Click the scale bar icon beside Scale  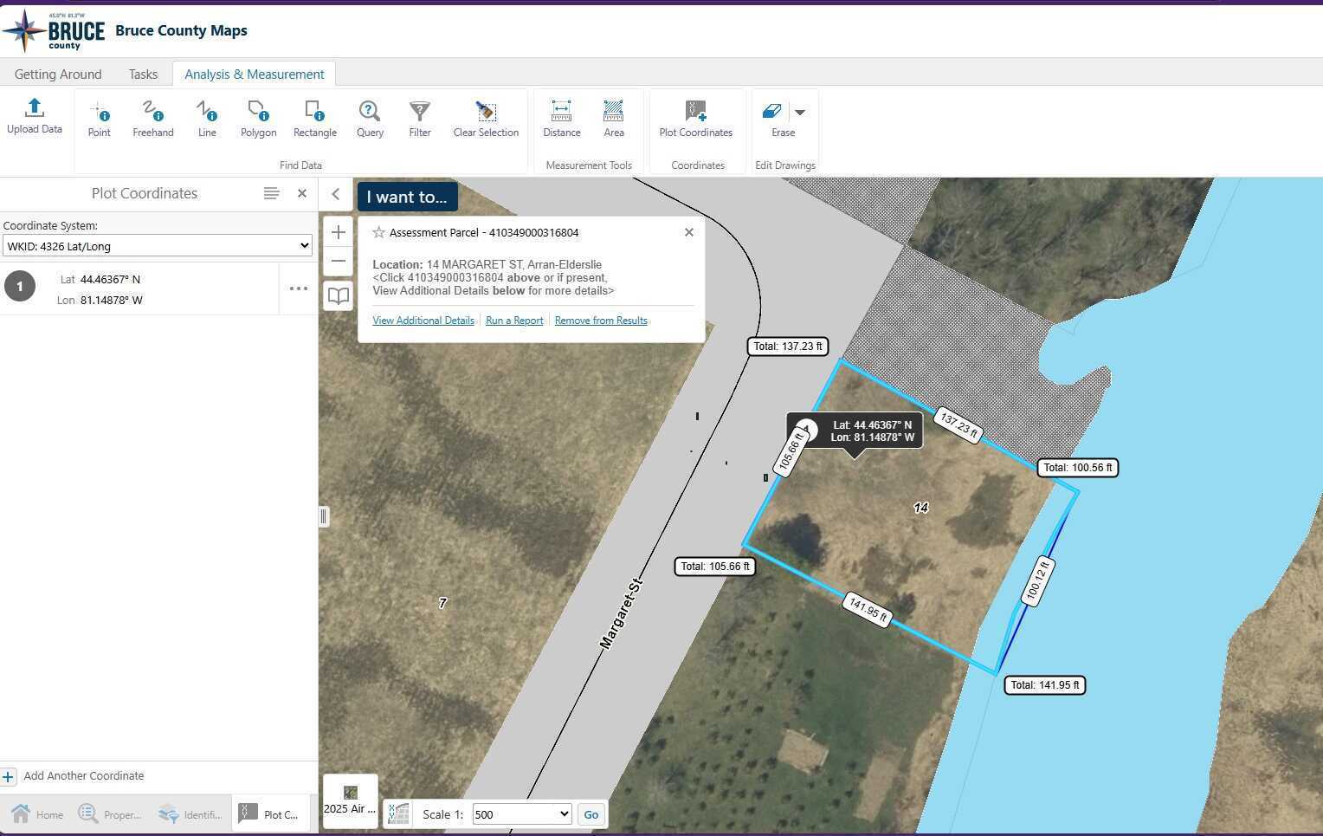pos(398,813)
